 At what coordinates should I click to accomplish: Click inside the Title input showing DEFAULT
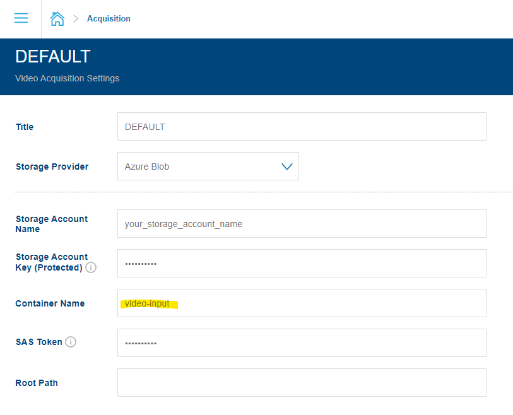click(x=302, y=126)
